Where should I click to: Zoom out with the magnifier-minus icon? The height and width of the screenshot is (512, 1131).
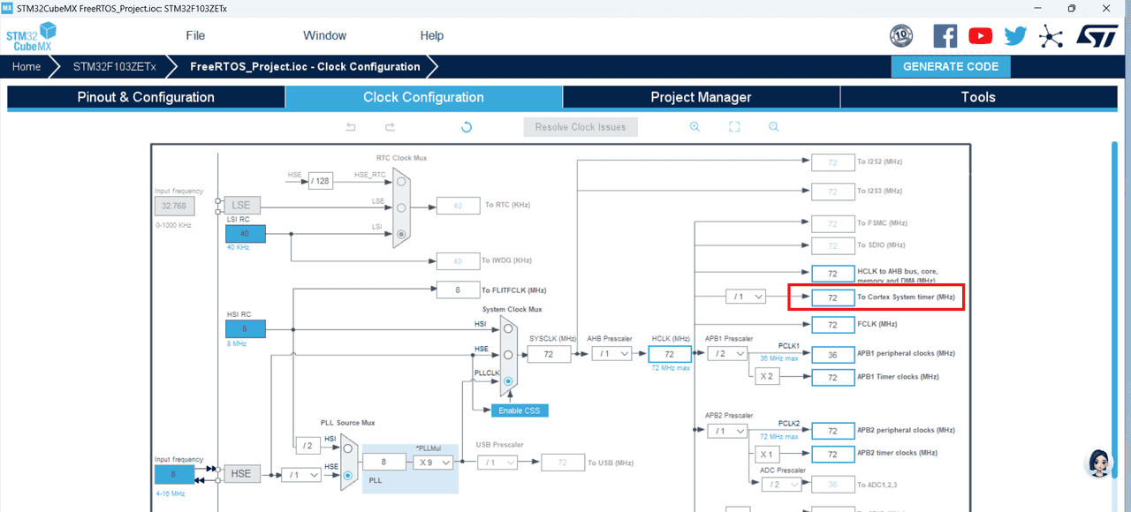[x=773, y=126]
